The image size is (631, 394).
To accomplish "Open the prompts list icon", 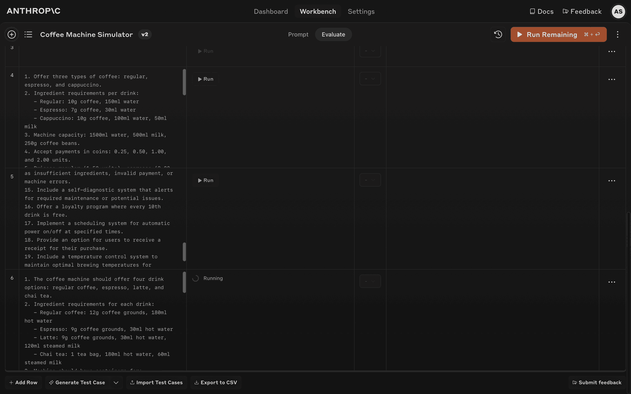I will (x=28, y=34).
